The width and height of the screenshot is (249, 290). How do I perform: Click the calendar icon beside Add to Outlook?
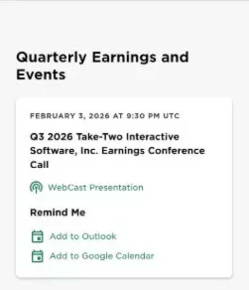[x=37, y=237]
